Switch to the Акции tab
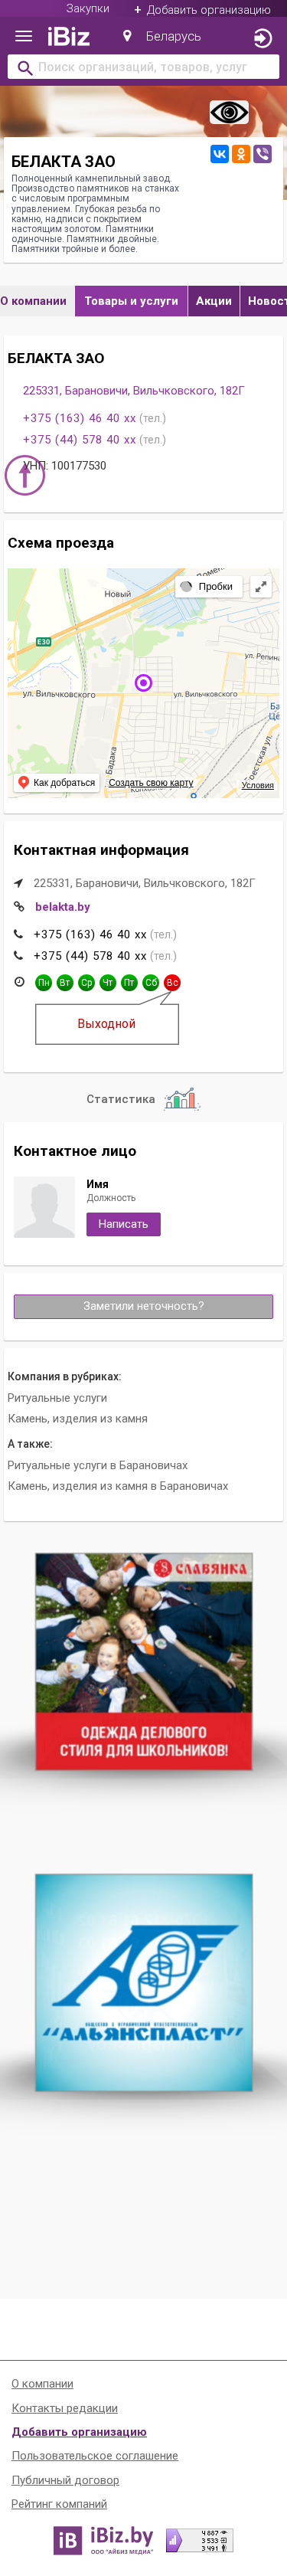The image size is (287, 2576). 214,301
